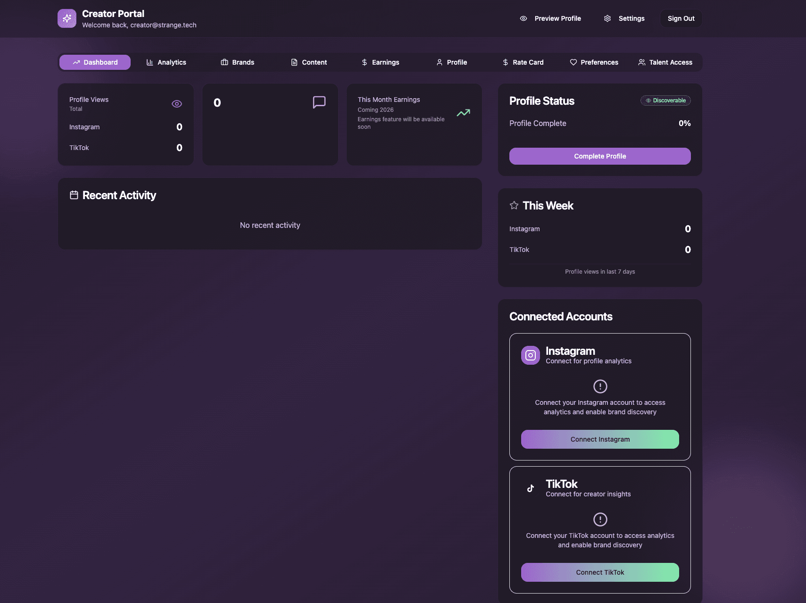Screen dimensions: 806x603
Task: Switch to the Analytics tab
Action: click(x=166, y=62)
